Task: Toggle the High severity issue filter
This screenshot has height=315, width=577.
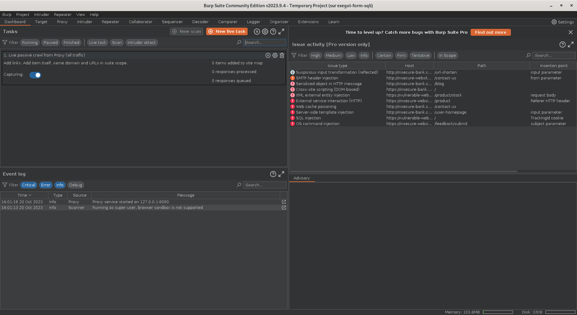Action: coord(316,56)
